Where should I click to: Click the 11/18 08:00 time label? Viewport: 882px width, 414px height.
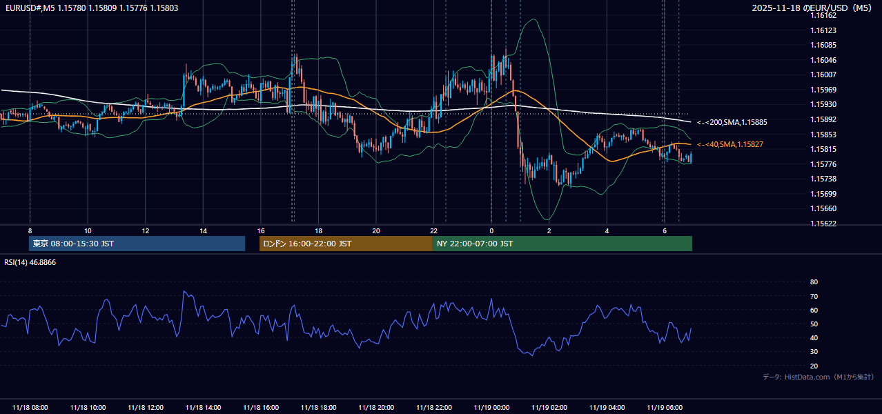[x=30, y=407]
